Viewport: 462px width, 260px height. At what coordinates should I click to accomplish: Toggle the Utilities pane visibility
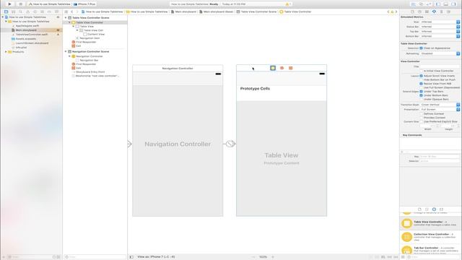tap(453, 4)
